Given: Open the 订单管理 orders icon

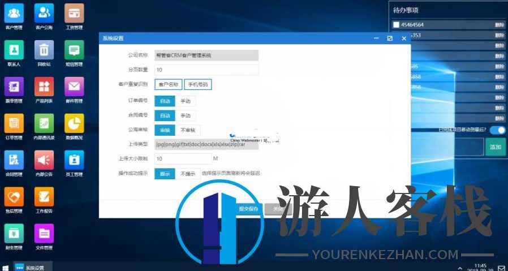Looking at the screenshot, I should tap(14, 123).
